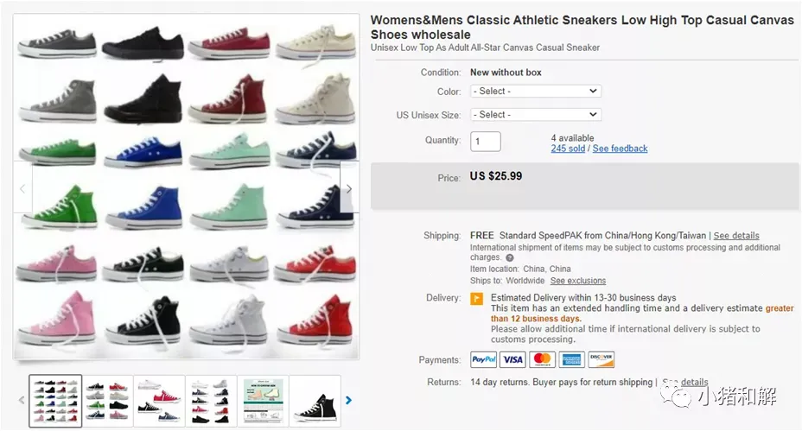
Task: Open the US Unisex Size dropdown
Action: [x=536, y=115]
